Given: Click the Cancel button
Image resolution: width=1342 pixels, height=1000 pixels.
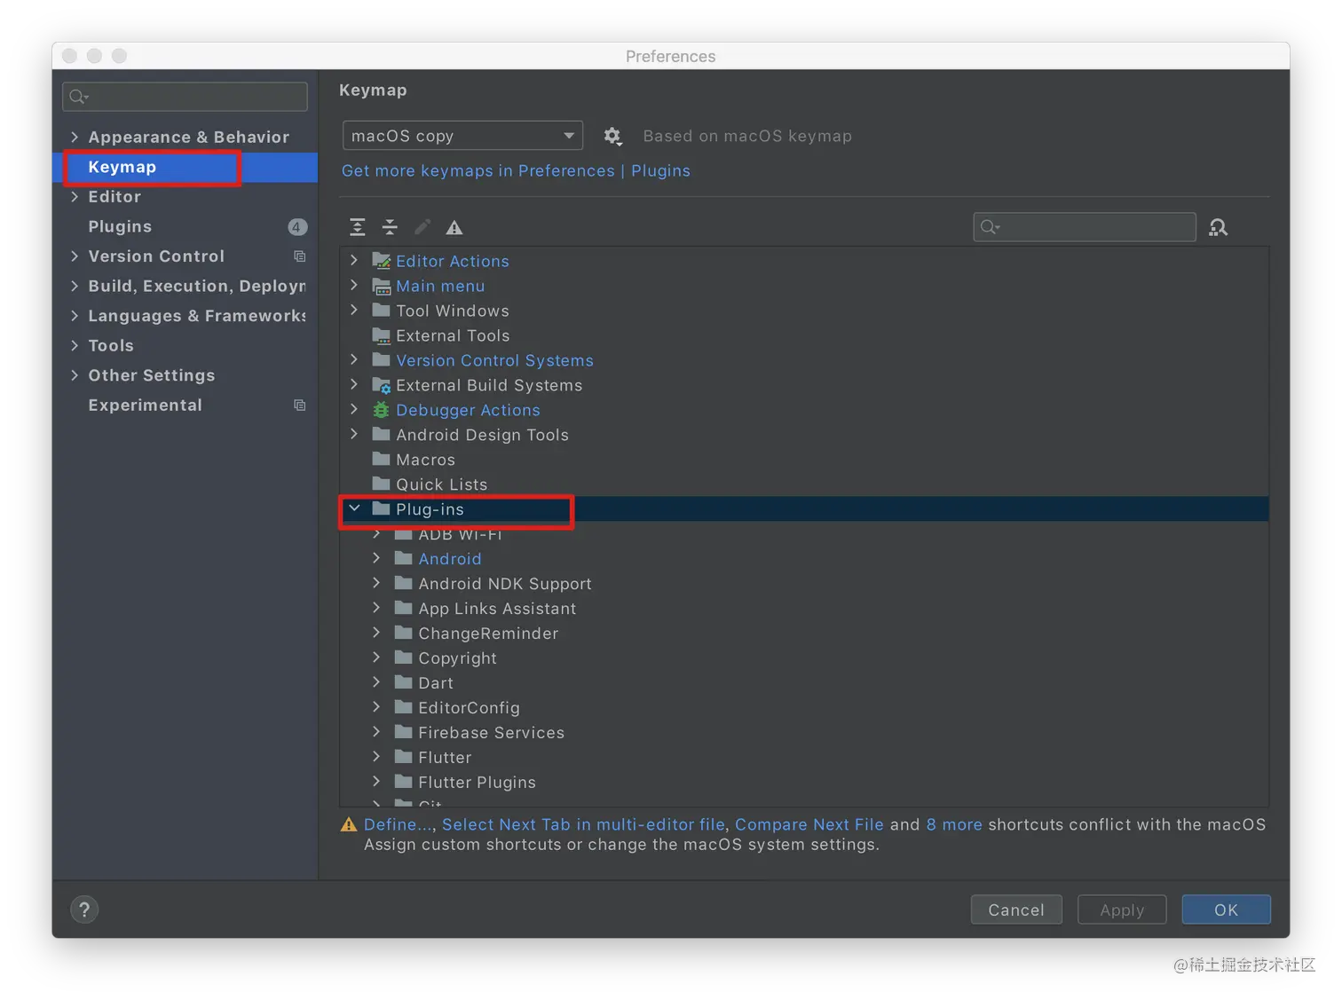Looking at the screenshot, I should click(1016, 909).
